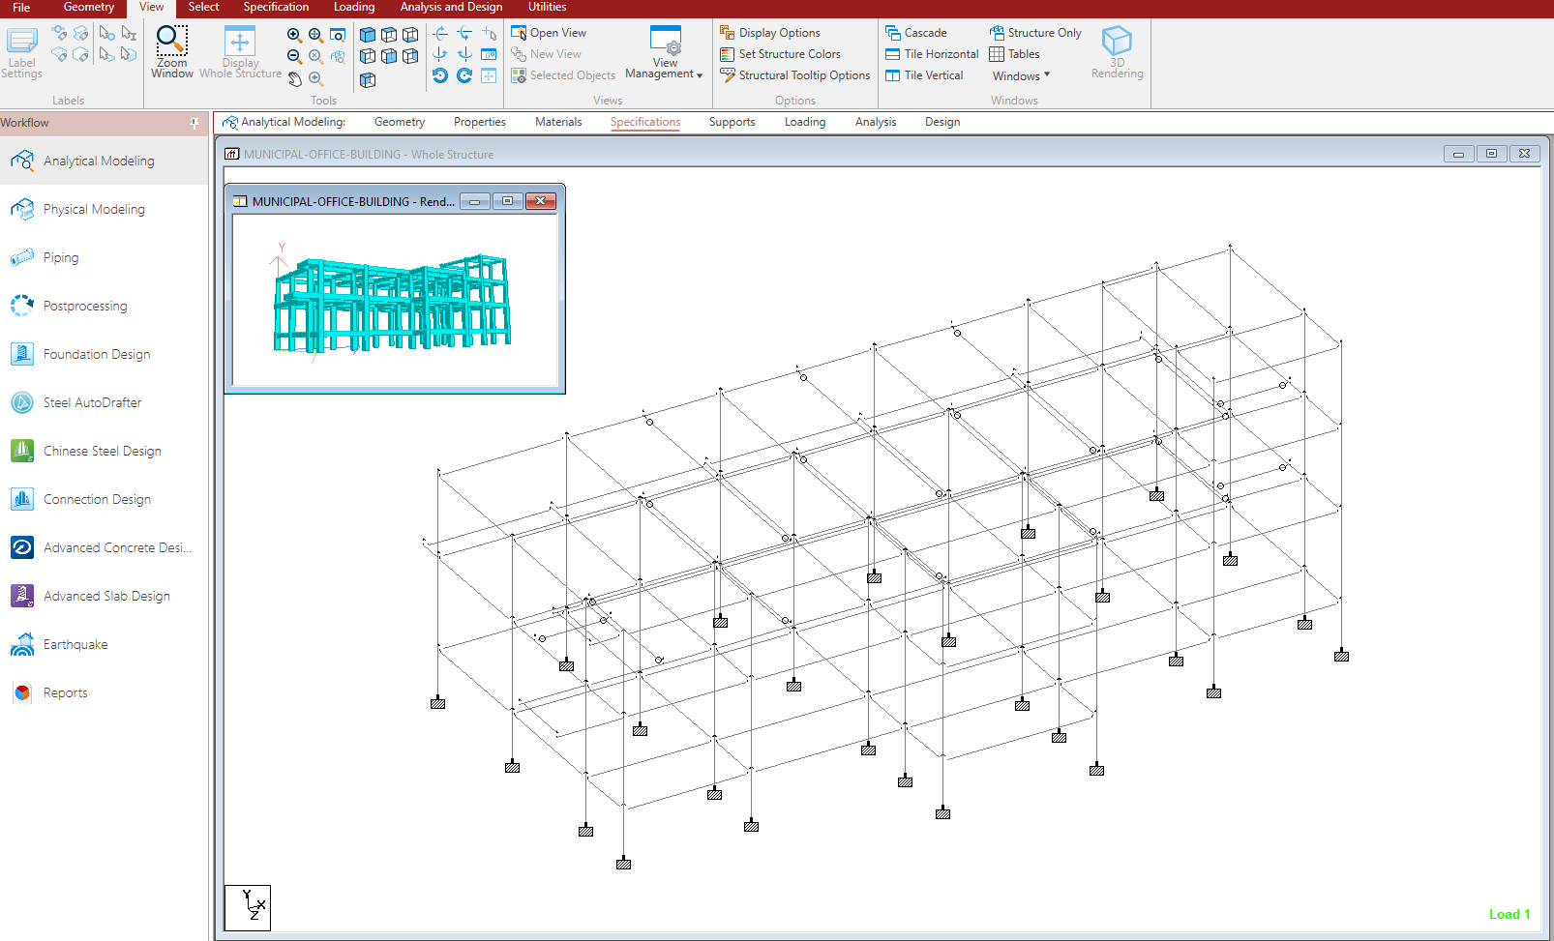Image resolution: width=1554 pixels, height=941 pixels.
Task: Pin the Workflow panel
Action: pos(194,123)
